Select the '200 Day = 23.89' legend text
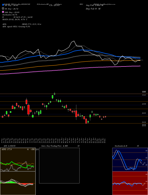148x195 pixels. tap(12, 12)
